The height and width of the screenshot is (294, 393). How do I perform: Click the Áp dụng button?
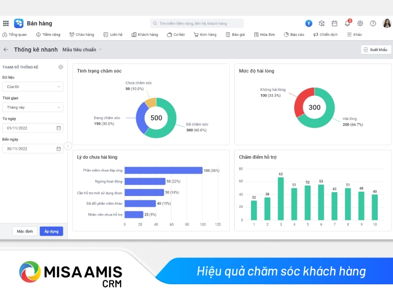pos(51,231)
